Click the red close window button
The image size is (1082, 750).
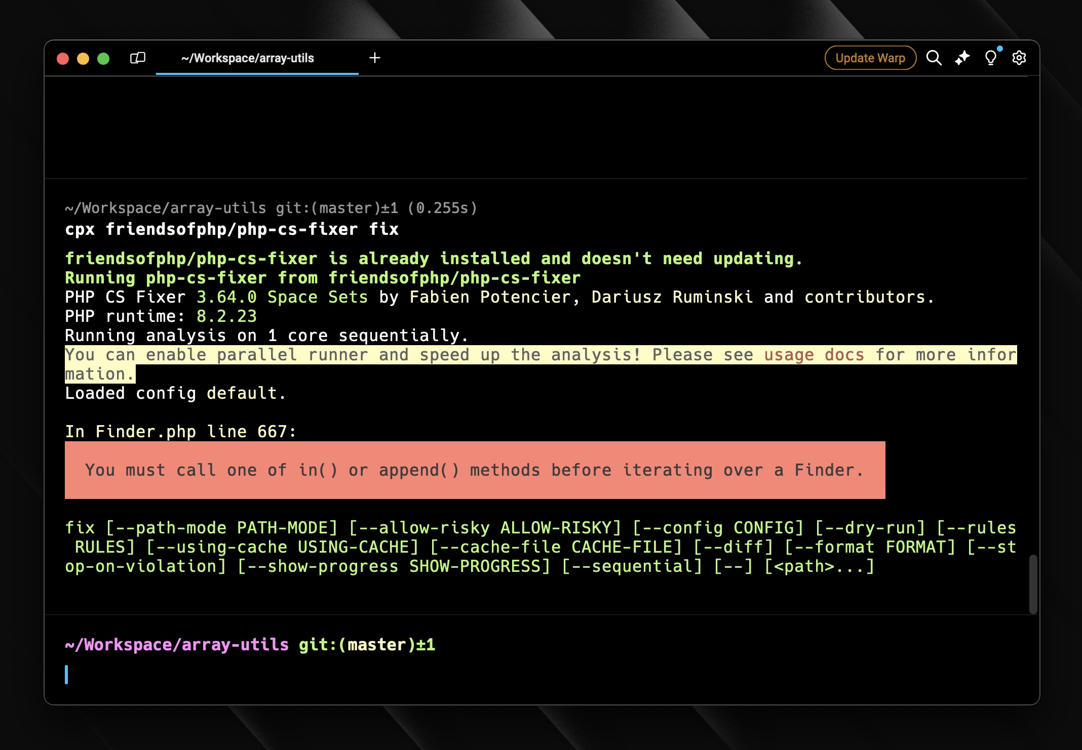pos(63,59)
